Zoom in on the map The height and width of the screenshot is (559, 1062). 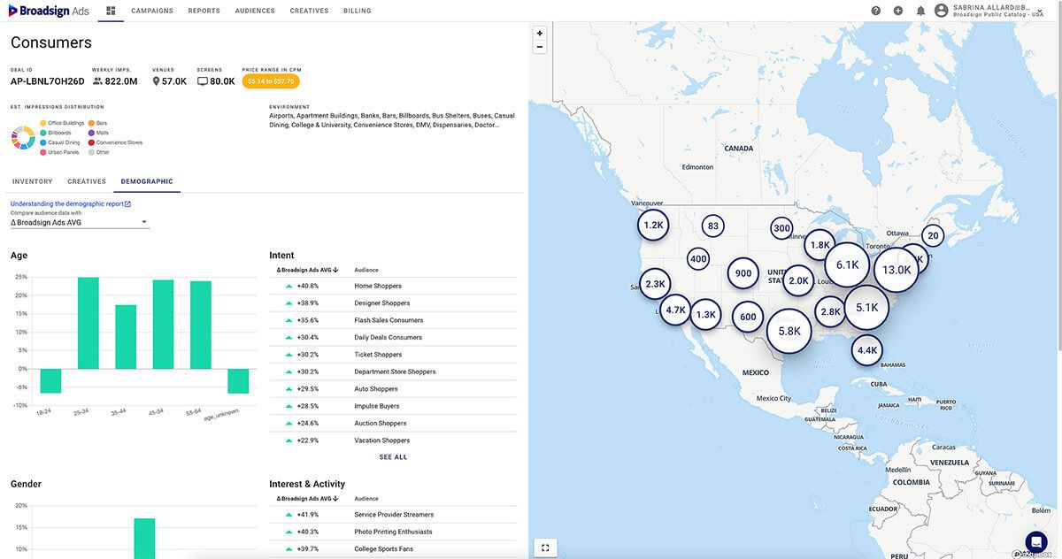pyautogui.click(x=540, y=34)
